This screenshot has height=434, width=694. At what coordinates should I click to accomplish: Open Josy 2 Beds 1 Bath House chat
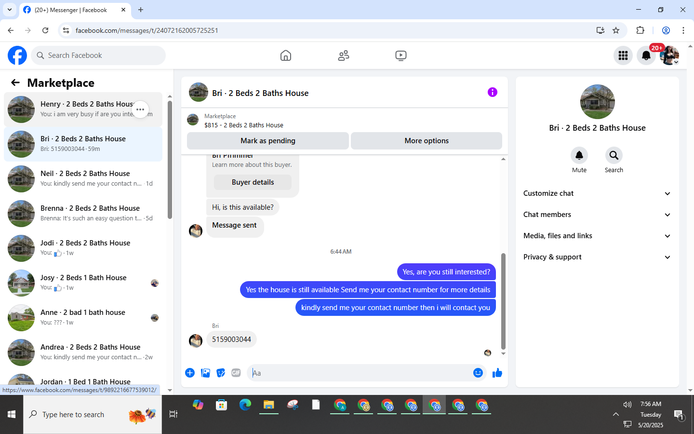coord(83,283)
